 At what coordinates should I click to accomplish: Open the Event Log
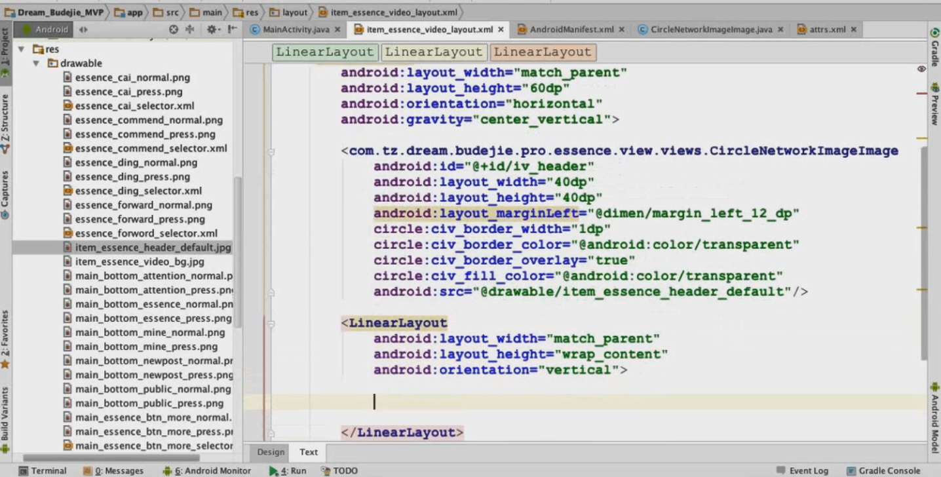coord(802,470)
